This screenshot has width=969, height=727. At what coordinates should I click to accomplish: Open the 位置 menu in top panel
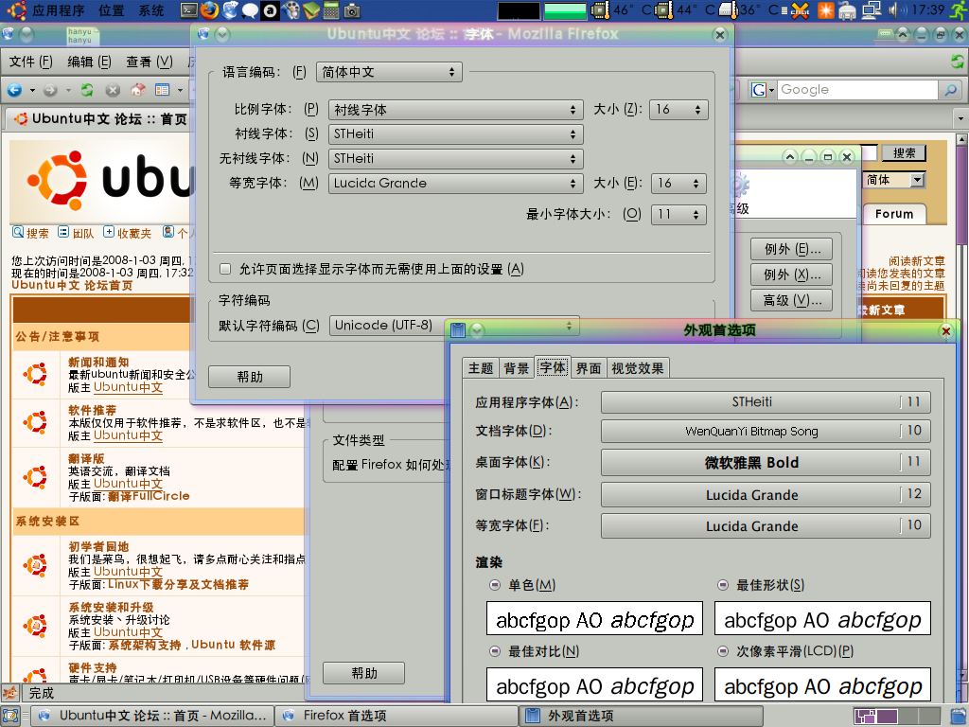(x=112, y=10)
